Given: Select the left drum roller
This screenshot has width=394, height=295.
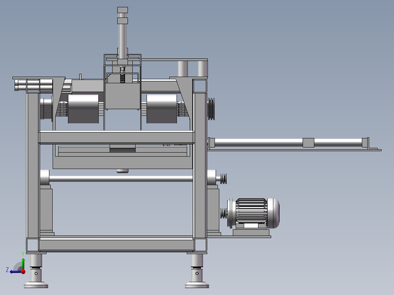Looking at the screenshot, I should pyautogui.click(x=83, y=109).
